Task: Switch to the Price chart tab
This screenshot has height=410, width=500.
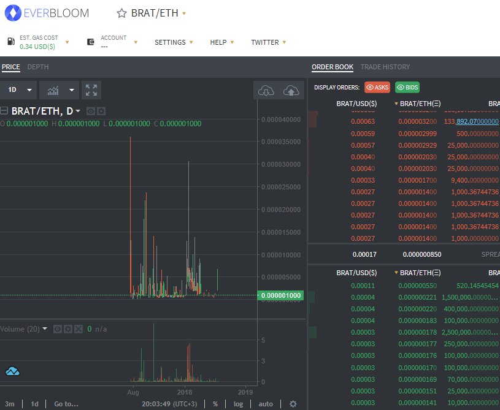Action: [11, 67]
